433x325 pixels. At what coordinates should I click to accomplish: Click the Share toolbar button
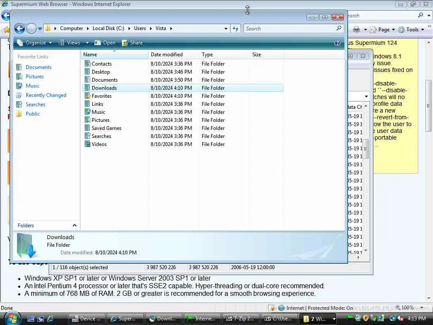tap(132, 43)
